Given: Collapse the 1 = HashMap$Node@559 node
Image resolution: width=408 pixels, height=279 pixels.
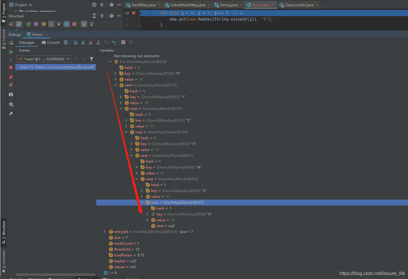Looking at the screenshot, I should pyautogui.click(x=110, y=62).
